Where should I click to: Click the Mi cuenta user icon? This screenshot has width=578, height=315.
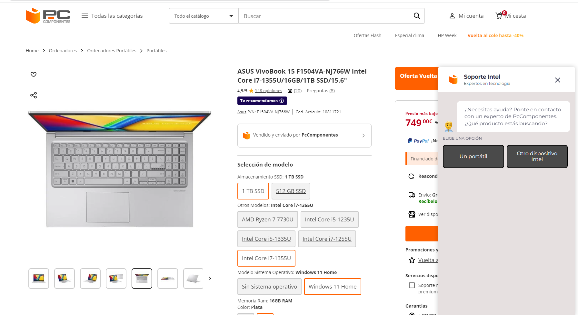coord(452,16)
